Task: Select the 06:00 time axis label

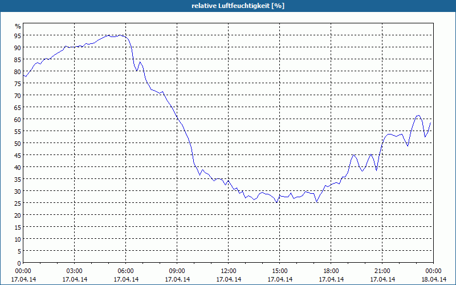Action: (x=125, y=271)
